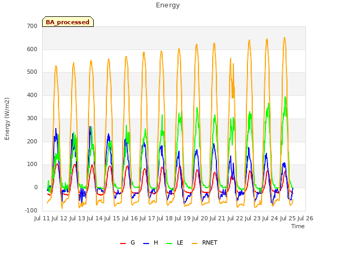This screenshot has height=253, width=337.
Task: Click the Jul 17 x-axis label
Action: click(147, 219)
